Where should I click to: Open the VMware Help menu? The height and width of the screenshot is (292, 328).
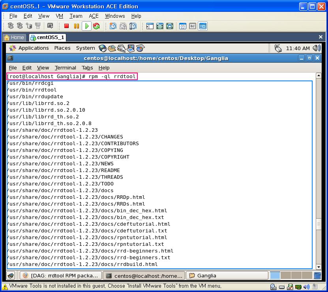click(136, 16)
